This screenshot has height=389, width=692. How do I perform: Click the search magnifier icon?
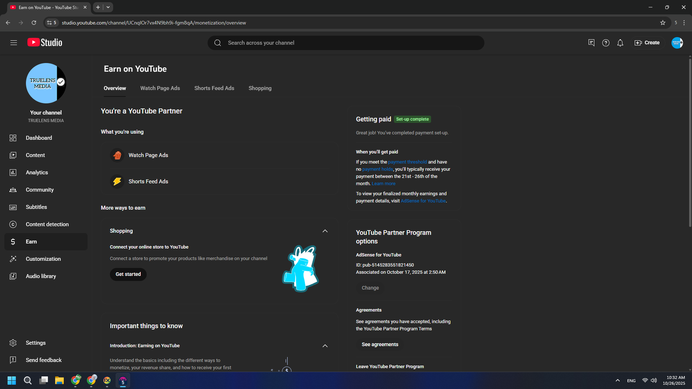click(x=218, y=43)
